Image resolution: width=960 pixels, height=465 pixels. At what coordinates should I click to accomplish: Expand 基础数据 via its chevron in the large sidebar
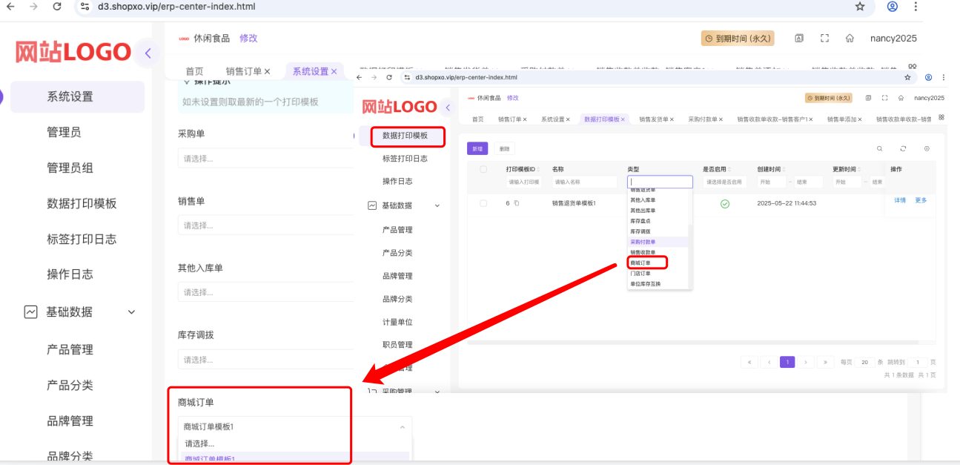point(131,312)
